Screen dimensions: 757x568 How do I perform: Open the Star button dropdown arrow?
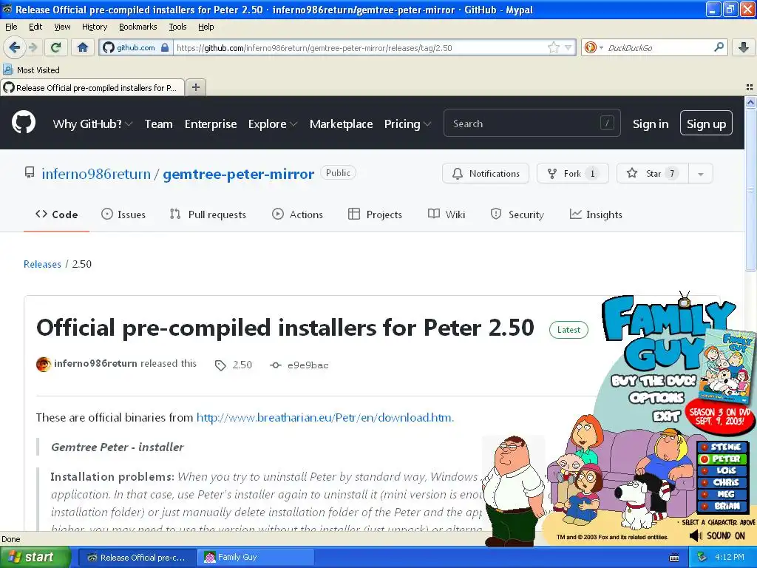700,173
